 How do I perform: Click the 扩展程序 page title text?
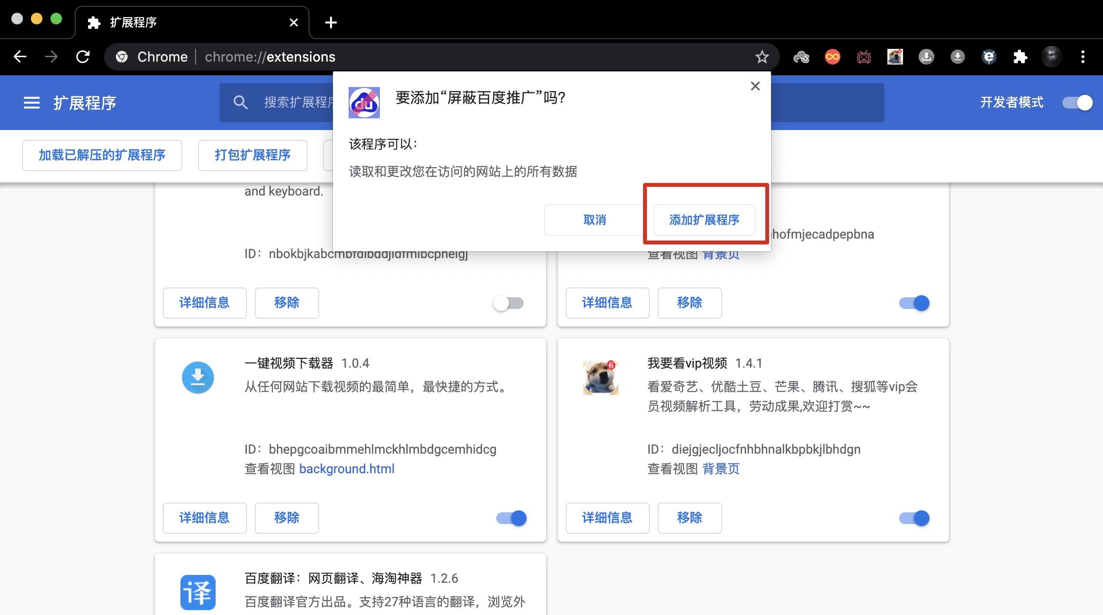tap(85, 103)
